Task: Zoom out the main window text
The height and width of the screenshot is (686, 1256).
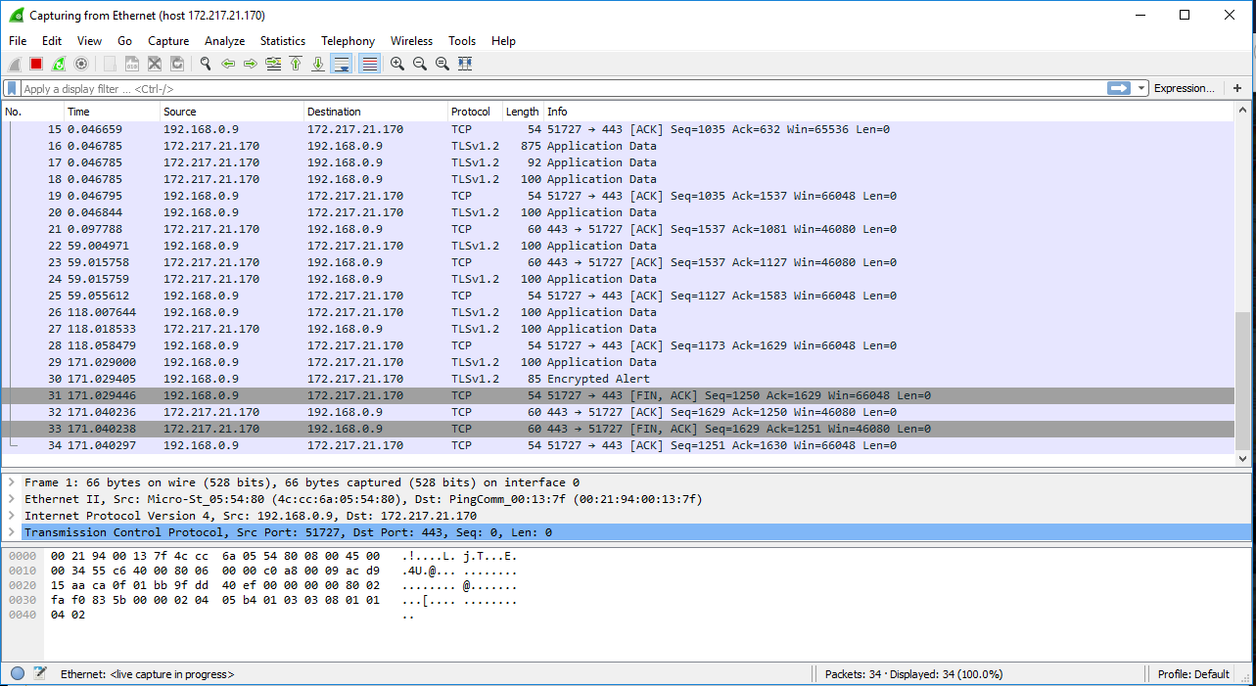Action: pos(420,64)
